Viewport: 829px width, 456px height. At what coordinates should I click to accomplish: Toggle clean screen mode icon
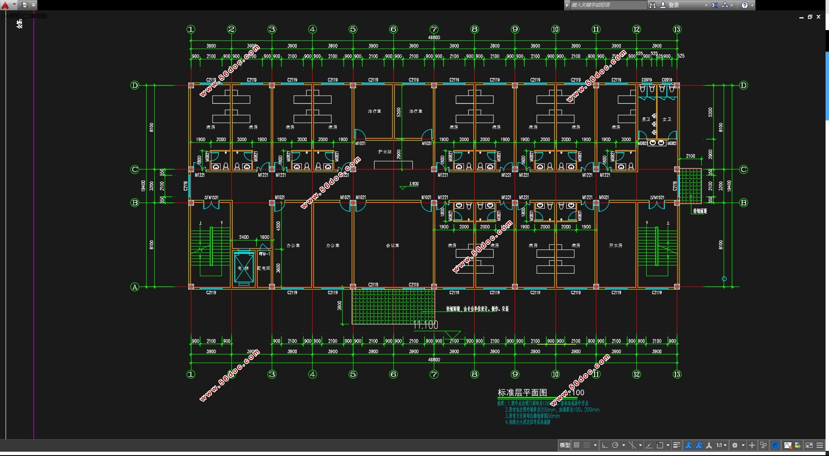click(x=809, y=445)
